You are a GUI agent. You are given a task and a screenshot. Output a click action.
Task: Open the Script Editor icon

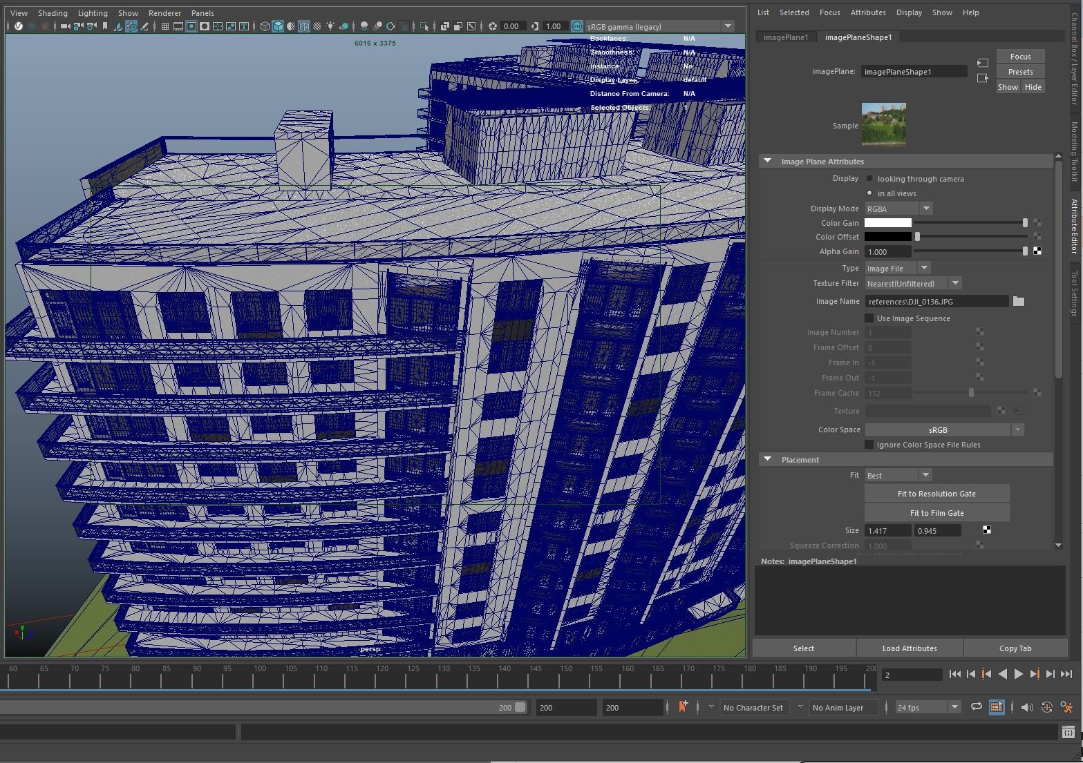[1068, 732]
